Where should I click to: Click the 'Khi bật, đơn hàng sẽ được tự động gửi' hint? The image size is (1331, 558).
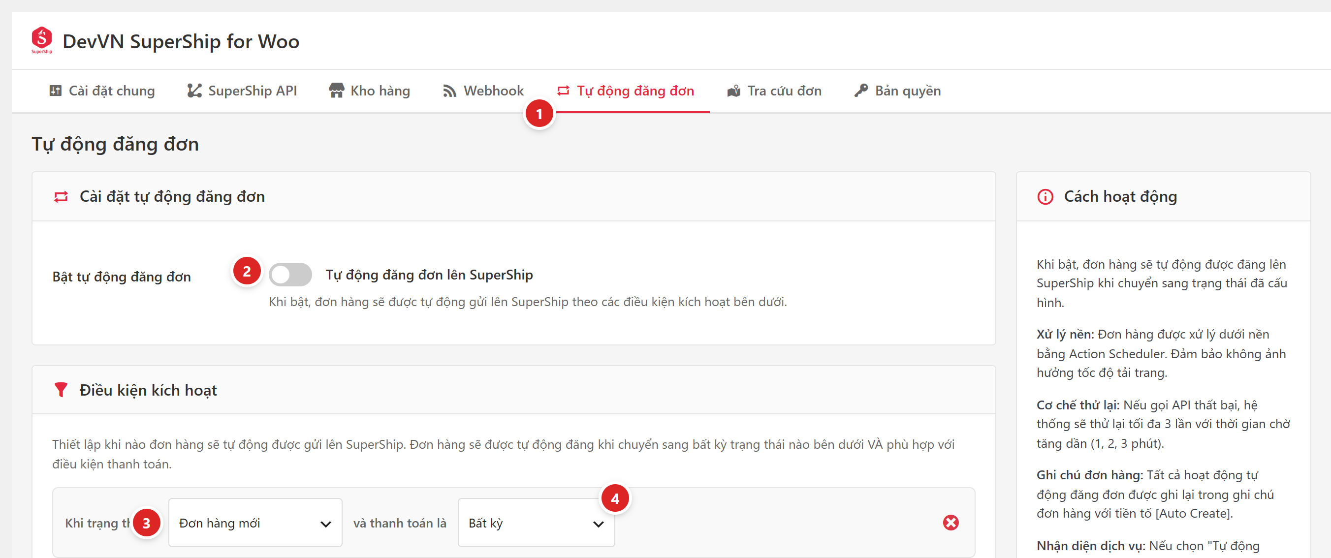(528, 302)
